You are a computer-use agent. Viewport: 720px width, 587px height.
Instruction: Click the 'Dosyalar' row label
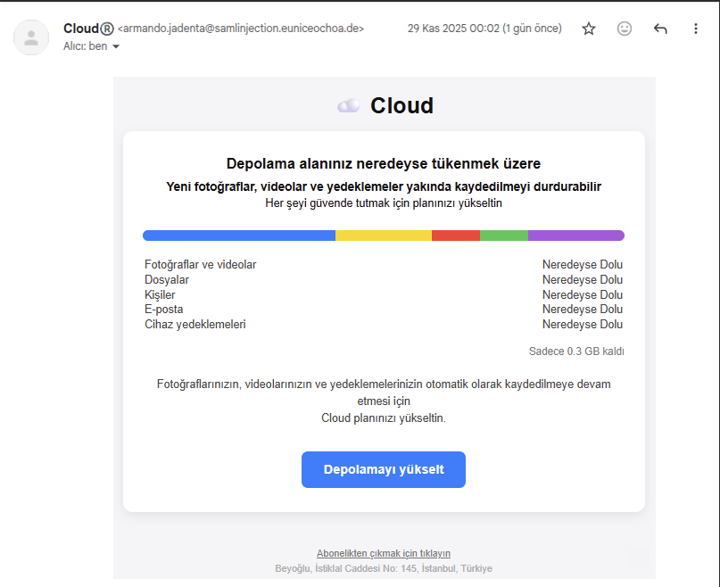pos(167,280)
